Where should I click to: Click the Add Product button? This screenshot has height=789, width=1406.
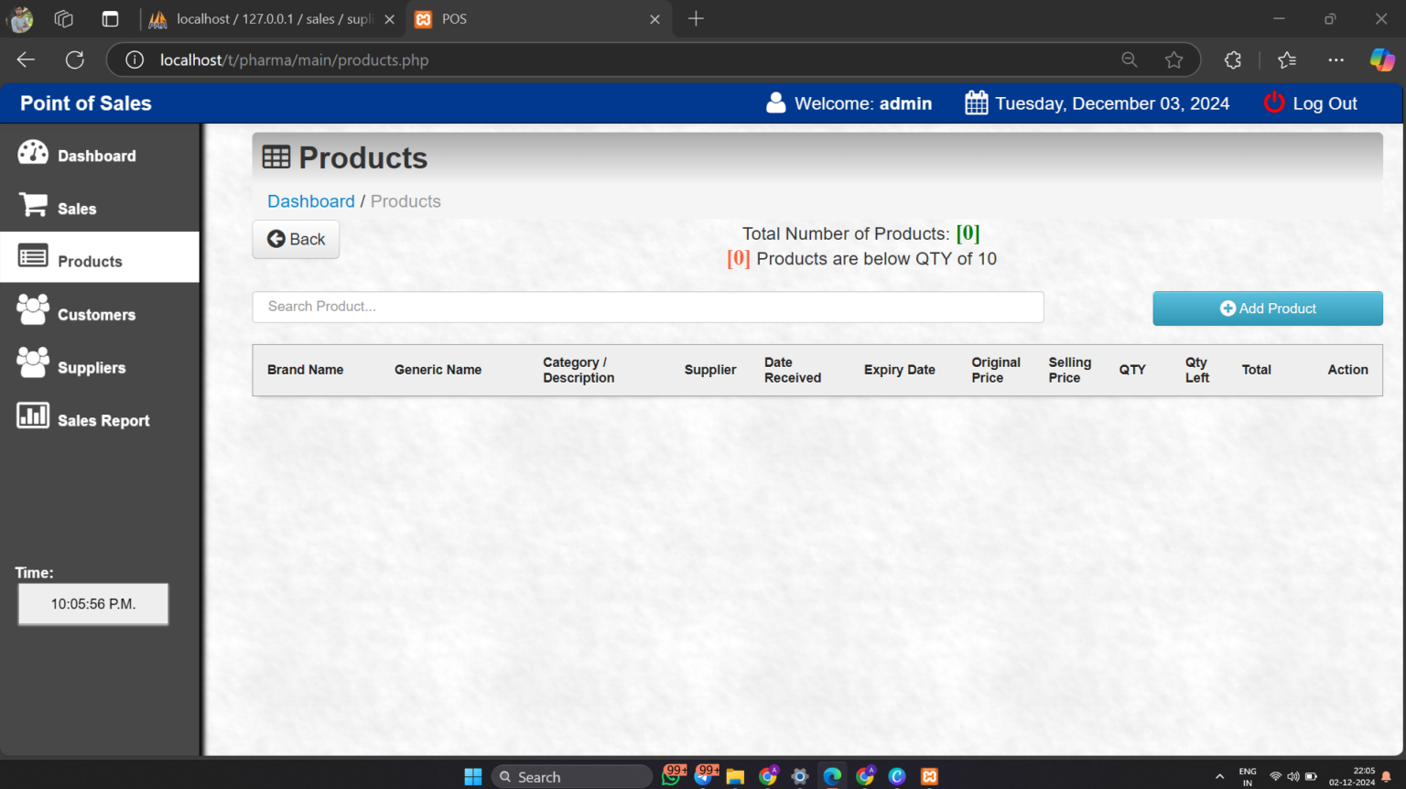[1267, 308]
